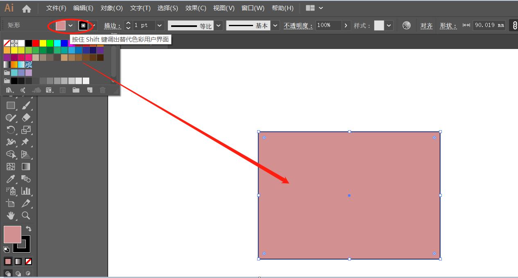
Task: Select the Eyedropper tool
Action: (11, 179)
